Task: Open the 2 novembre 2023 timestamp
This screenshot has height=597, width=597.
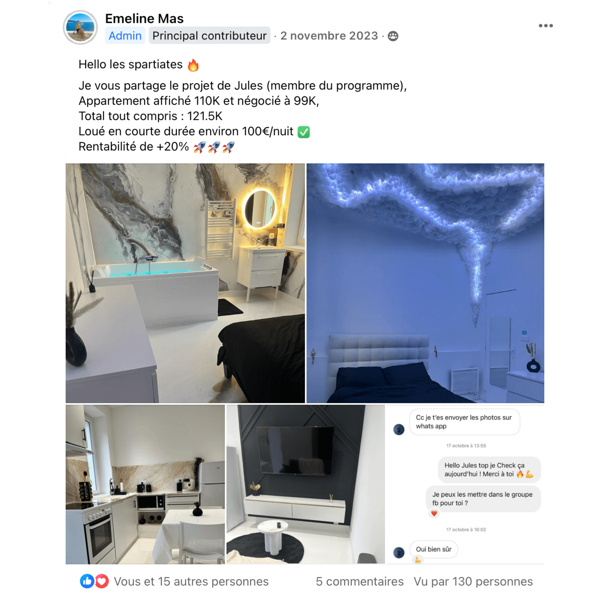Action: click(x=329, y=36)
